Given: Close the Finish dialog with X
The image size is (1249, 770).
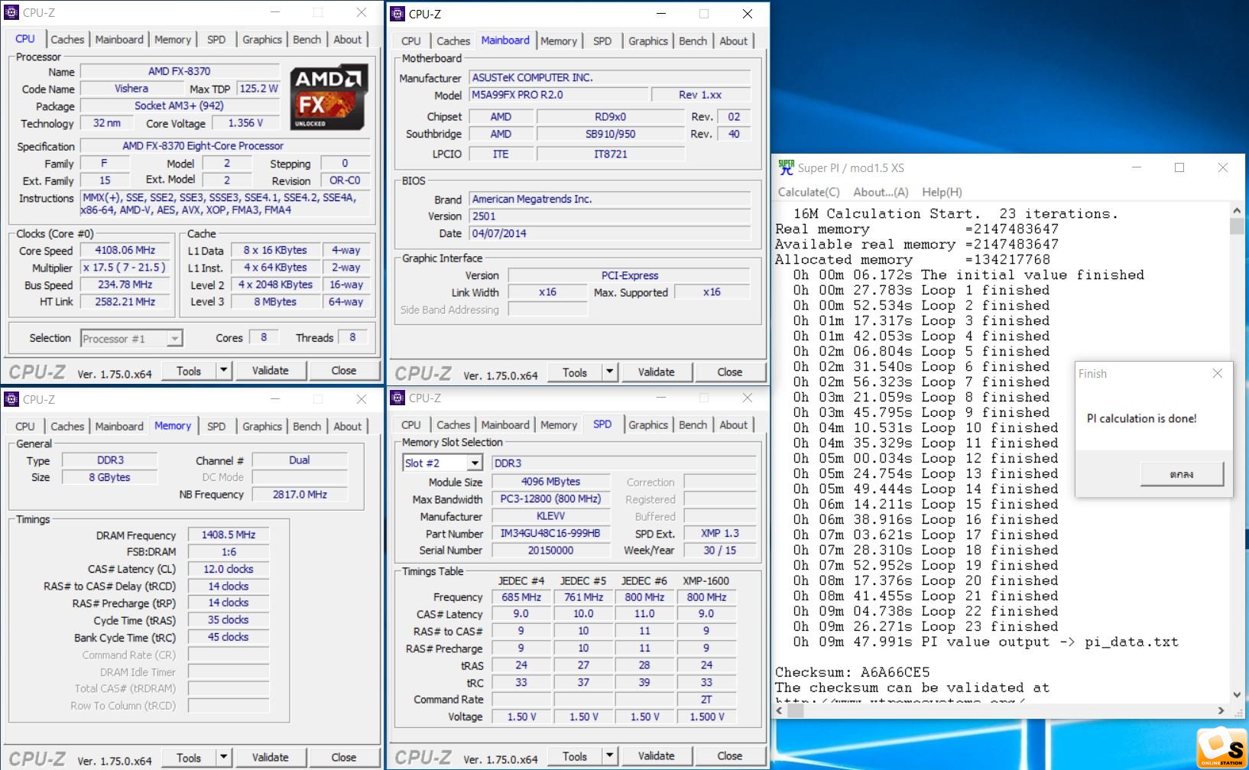Looking at the screenshot, I should pos(1218,373).
